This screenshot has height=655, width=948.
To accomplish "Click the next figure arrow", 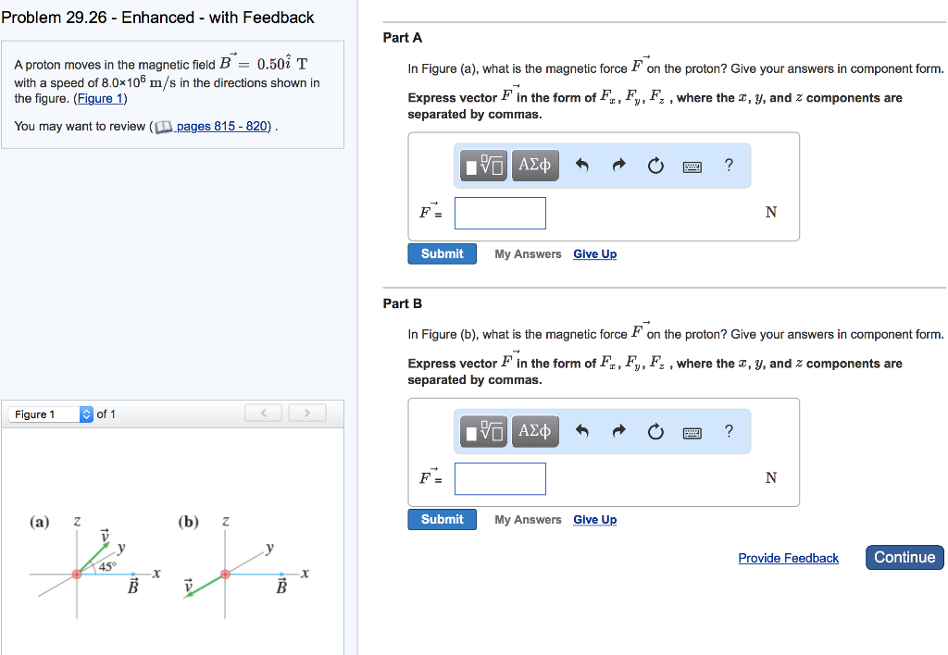I will [x=307, y=413].
